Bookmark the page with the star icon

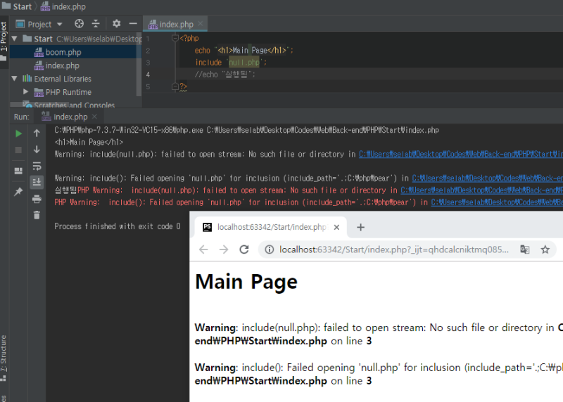click(545, 249)
